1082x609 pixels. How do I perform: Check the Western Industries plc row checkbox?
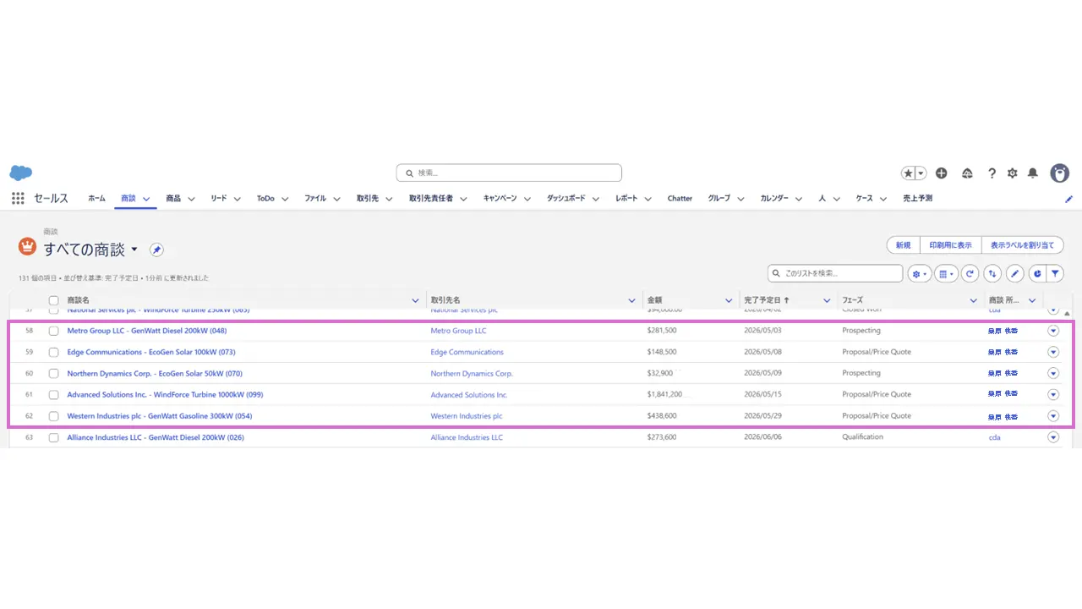pyautogui.click(x=54, y=416)
